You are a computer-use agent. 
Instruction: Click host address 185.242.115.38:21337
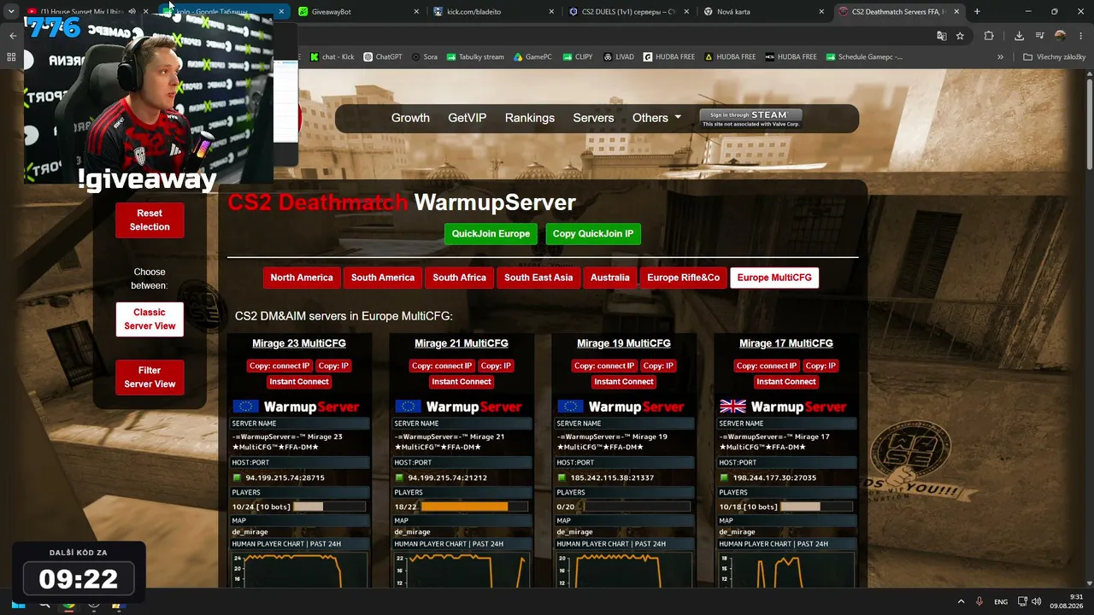(x=612, y=478)
